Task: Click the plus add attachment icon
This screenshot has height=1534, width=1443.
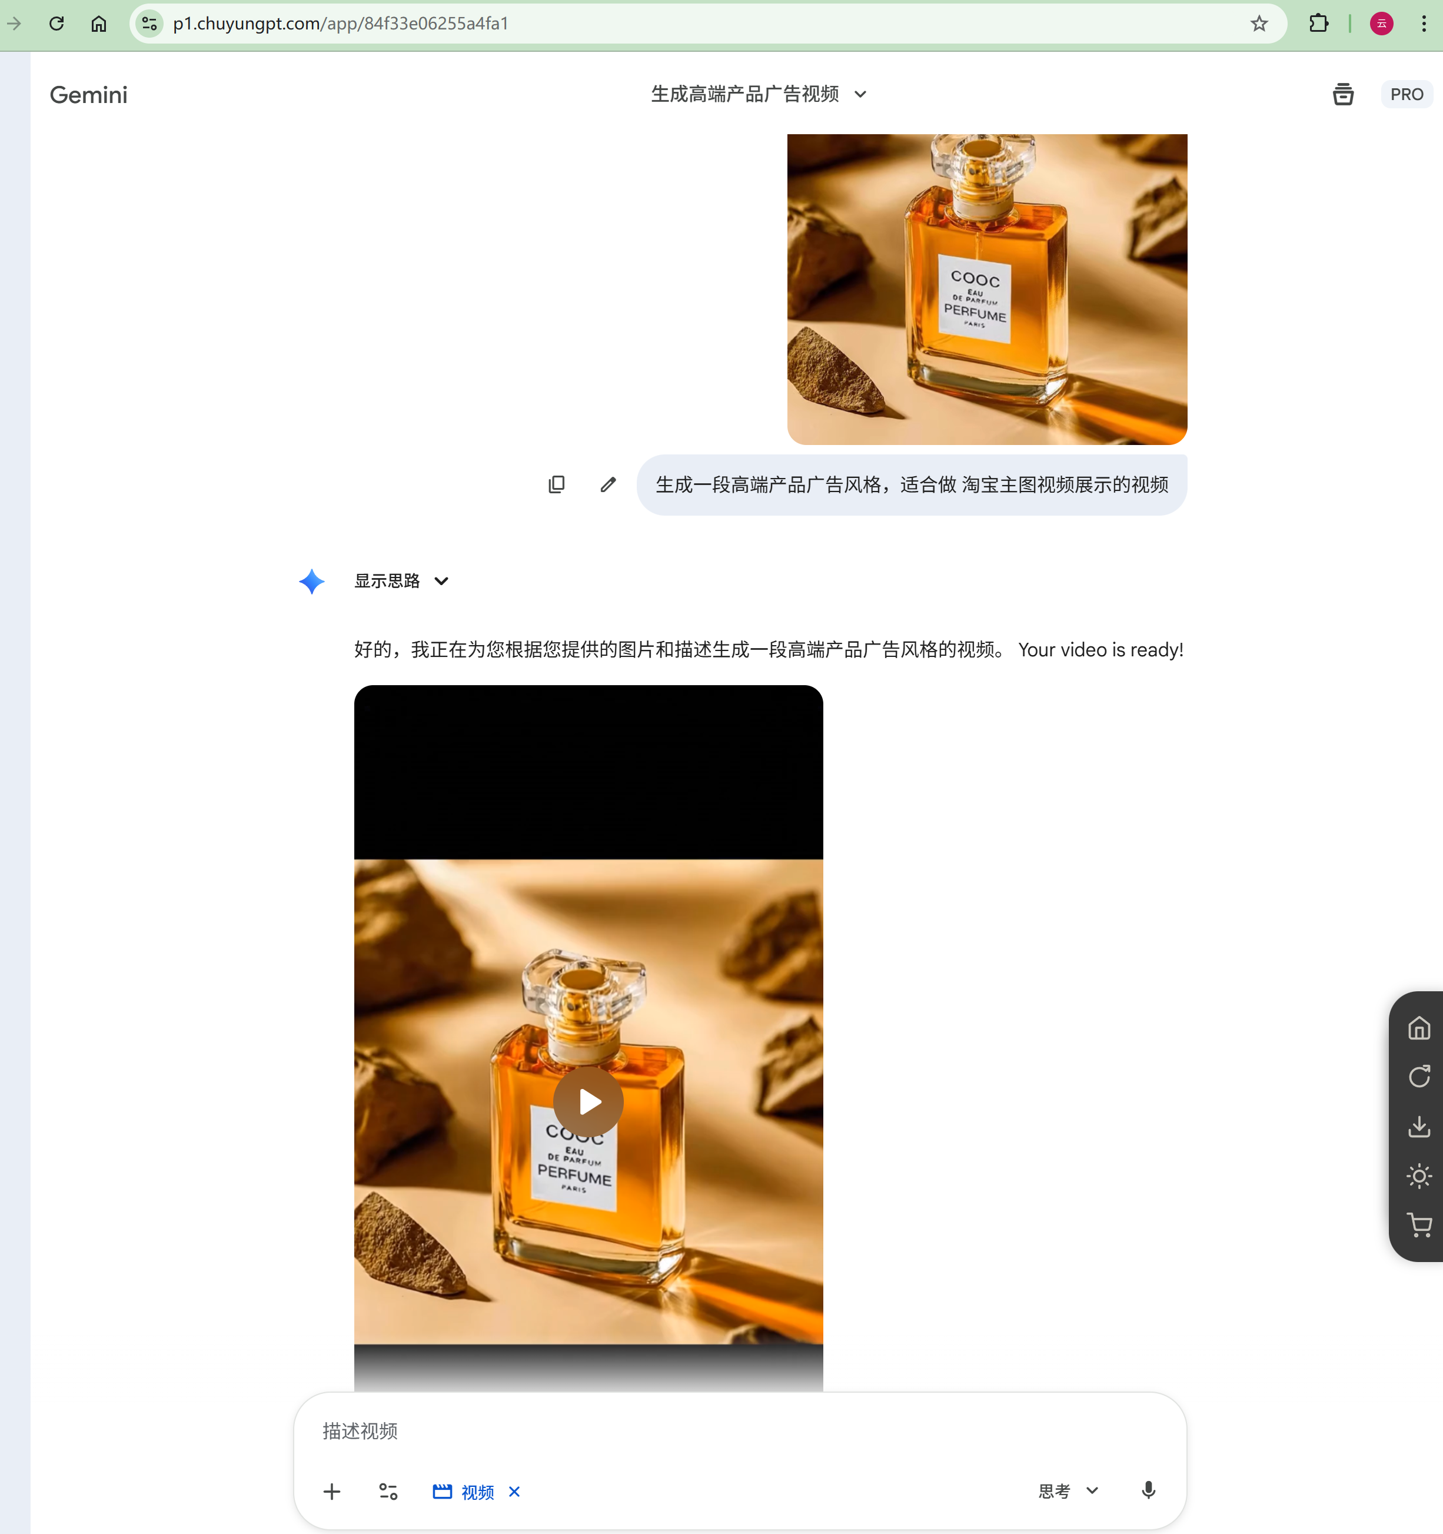Action: tap(332, 1492)
